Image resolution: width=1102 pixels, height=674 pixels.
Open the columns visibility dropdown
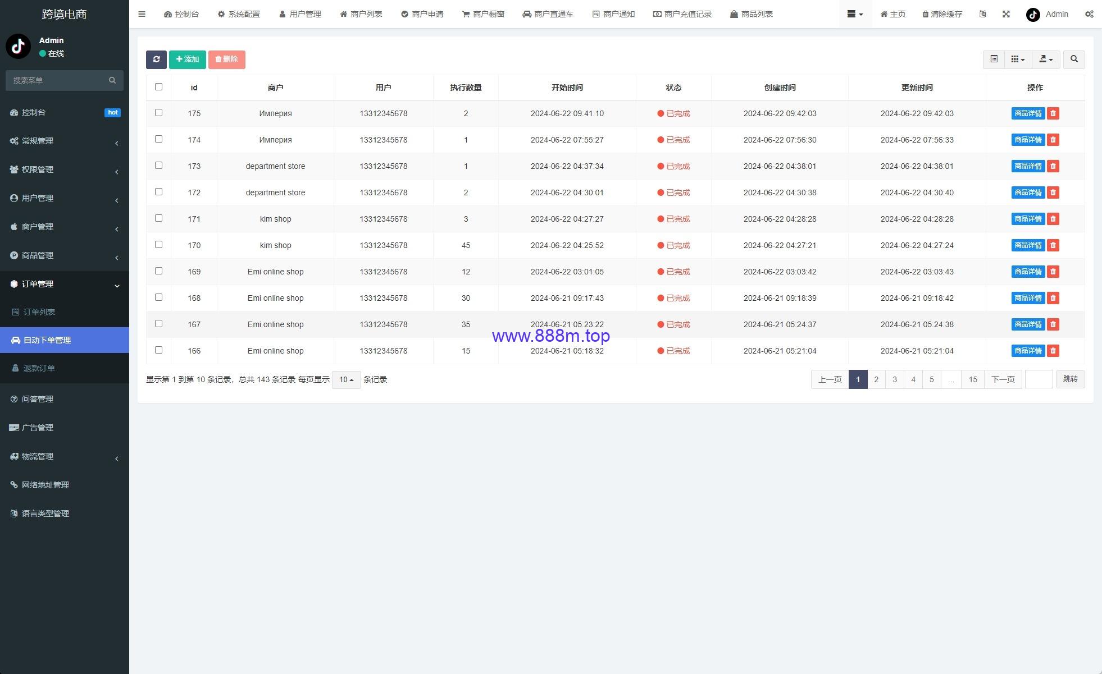(x=1018, y=59)
